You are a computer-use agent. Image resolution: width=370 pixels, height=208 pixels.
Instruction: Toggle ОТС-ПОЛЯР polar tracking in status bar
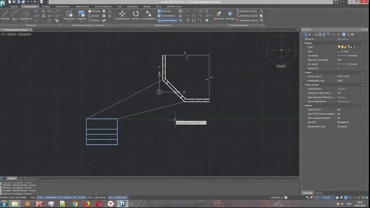[79, 198]
